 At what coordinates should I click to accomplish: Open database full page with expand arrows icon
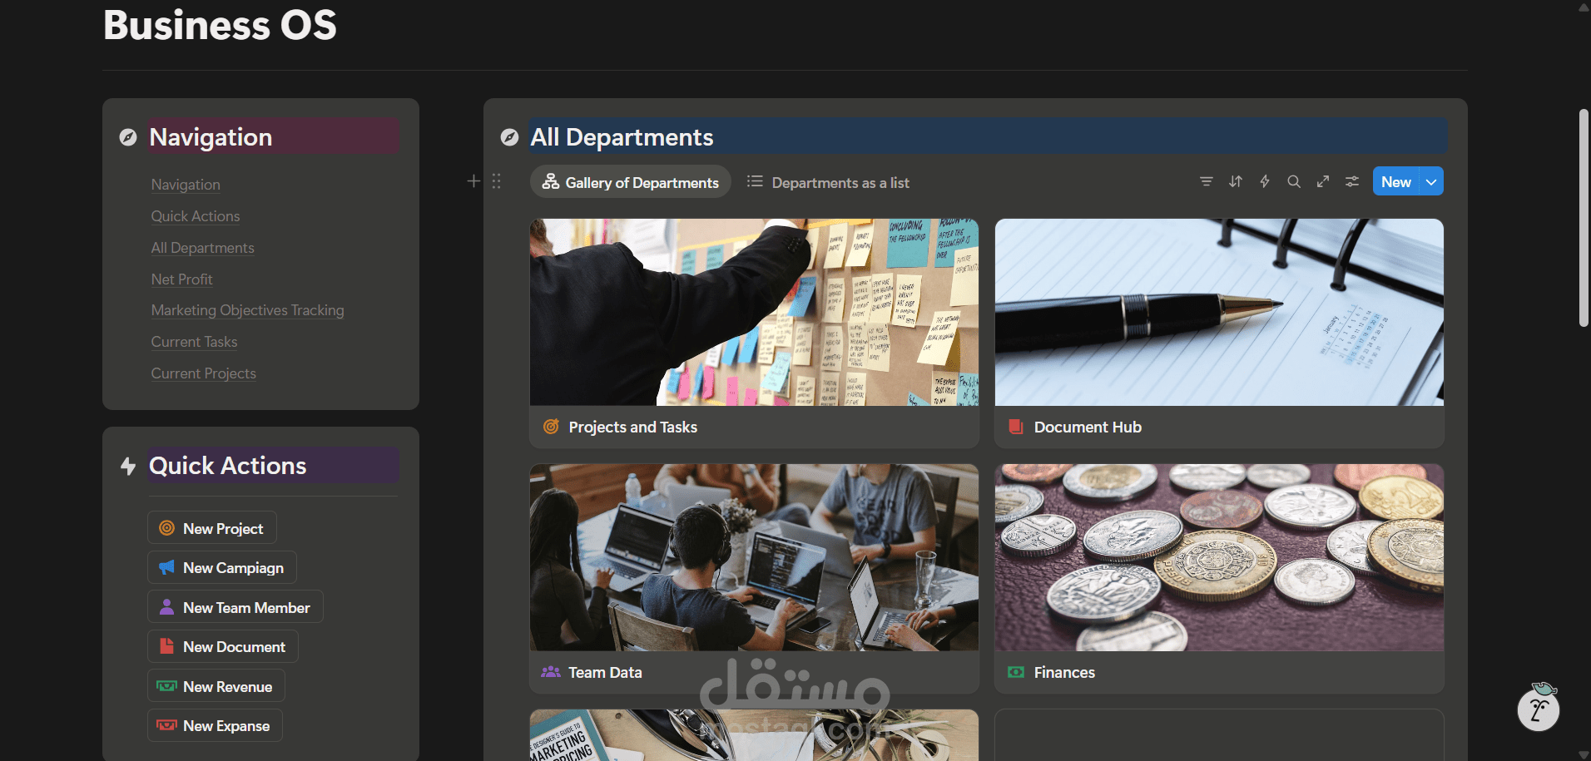[1323, 181]
